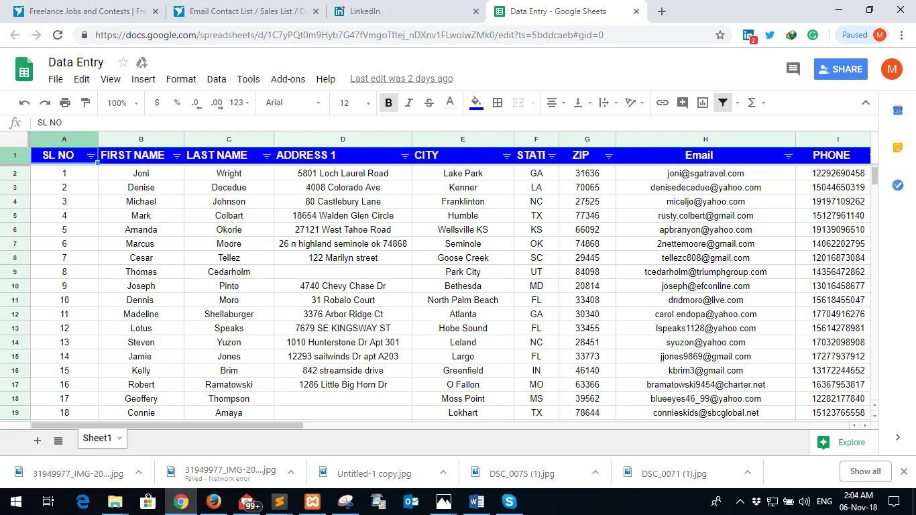Open the Arial font dropdown
Image resolution: width=916 pixels, height=515 pixels.
tap(294, 103)
